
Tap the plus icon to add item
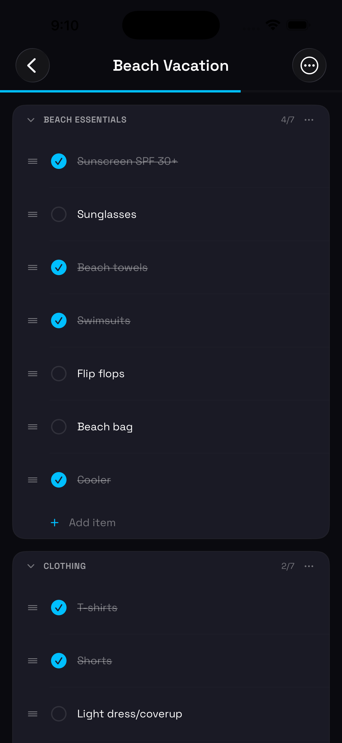pos(54,523)
